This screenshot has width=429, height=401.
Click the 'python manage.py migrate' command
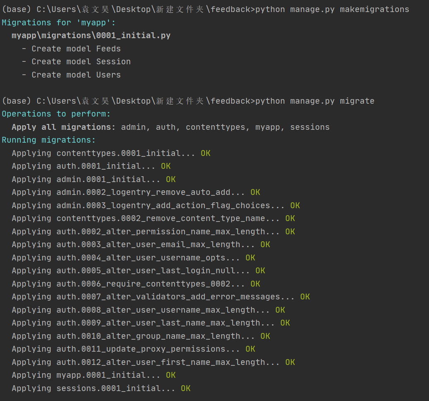tap(315, 101)
